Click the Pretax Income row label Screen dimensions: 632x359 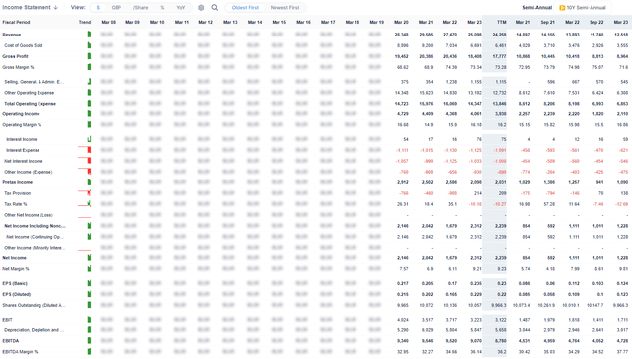tap(18, 182)
